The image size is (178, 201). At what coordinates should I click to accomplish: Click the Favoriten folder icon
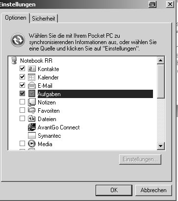tap(32, 111)
